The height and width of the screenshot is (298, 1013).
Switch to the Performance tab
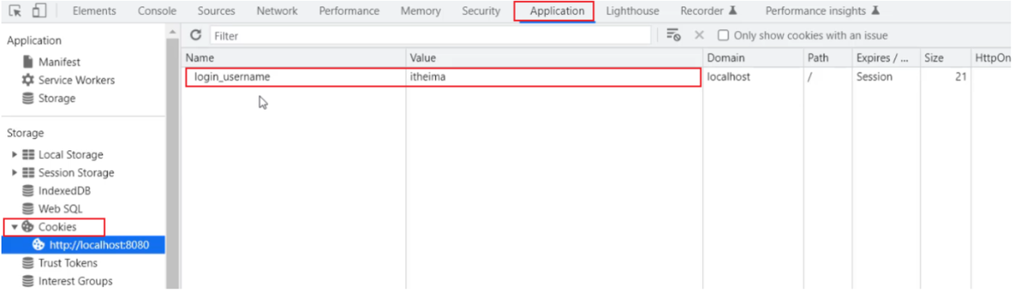pos(349,11)
